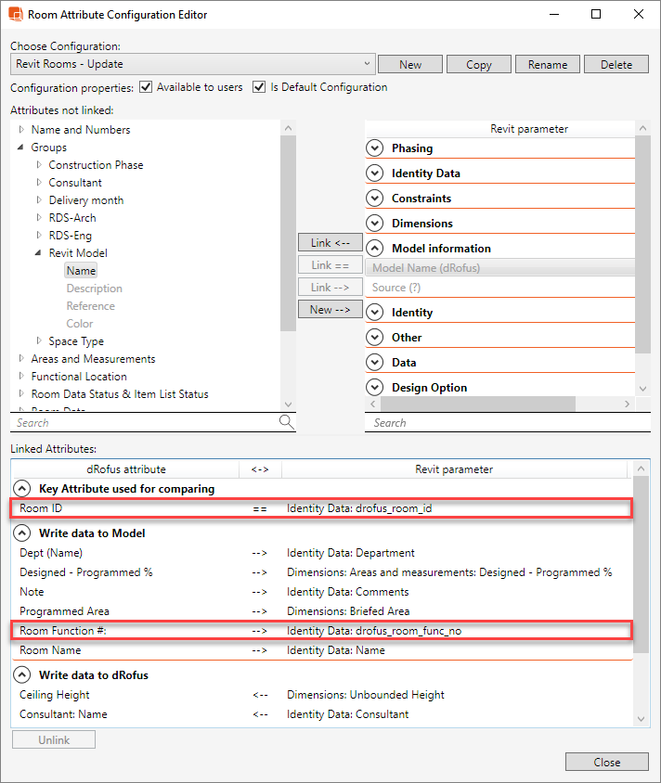Collapse the Revit Model tree node
661x783 pixels.
pos(39,253)
